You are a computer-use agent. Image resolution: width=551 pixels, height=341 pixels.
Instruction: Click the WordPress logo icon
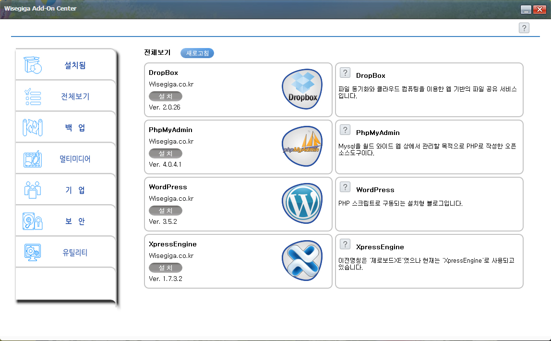click(x=302, y=204)
